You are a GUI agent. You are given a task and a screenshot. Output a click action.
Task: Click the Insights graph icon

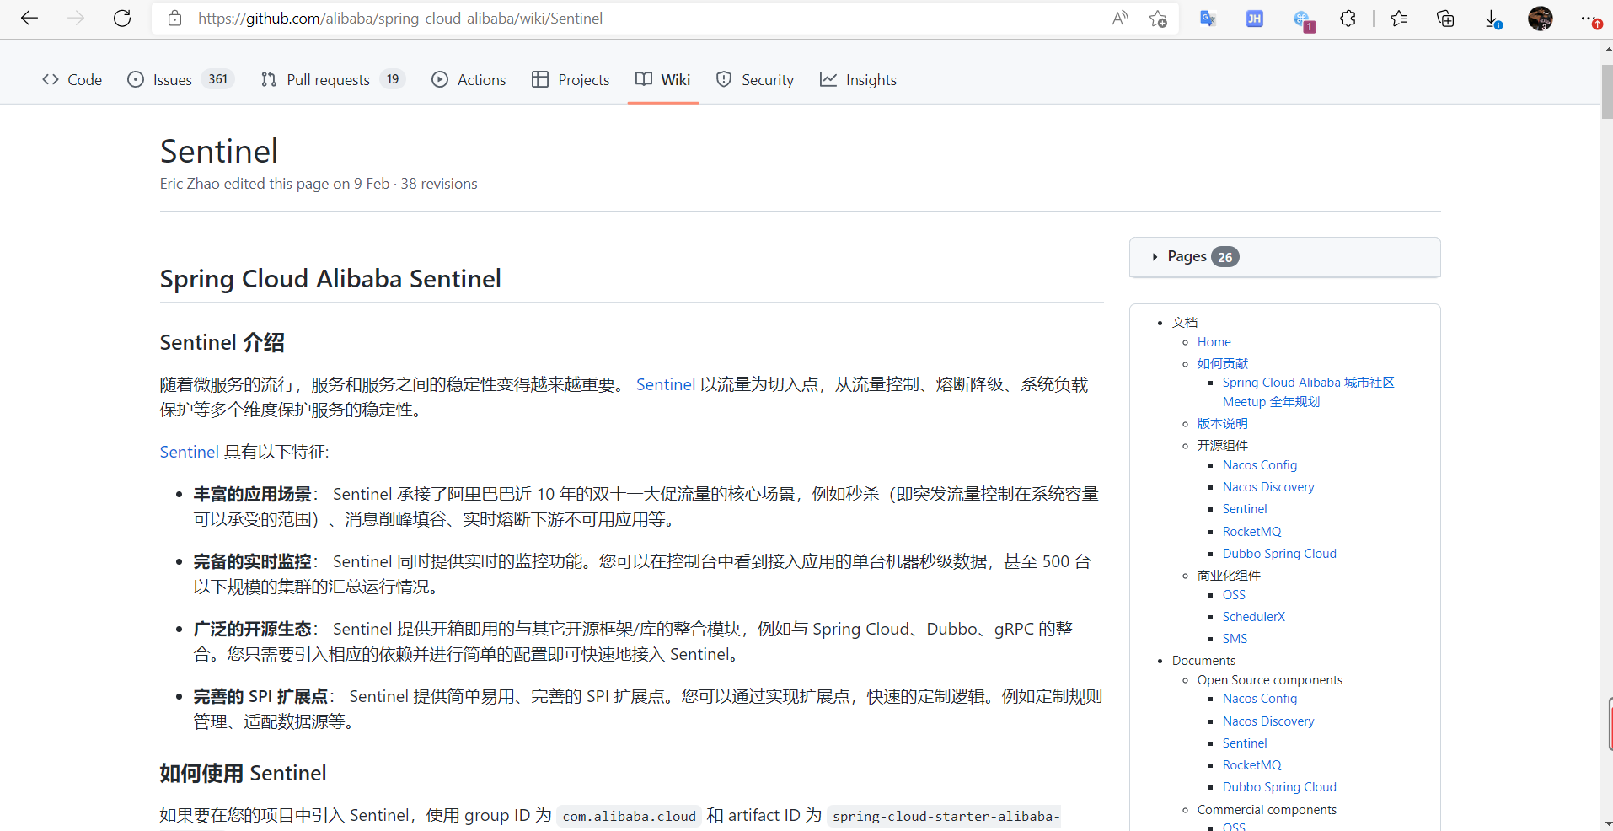coord(828,79)
